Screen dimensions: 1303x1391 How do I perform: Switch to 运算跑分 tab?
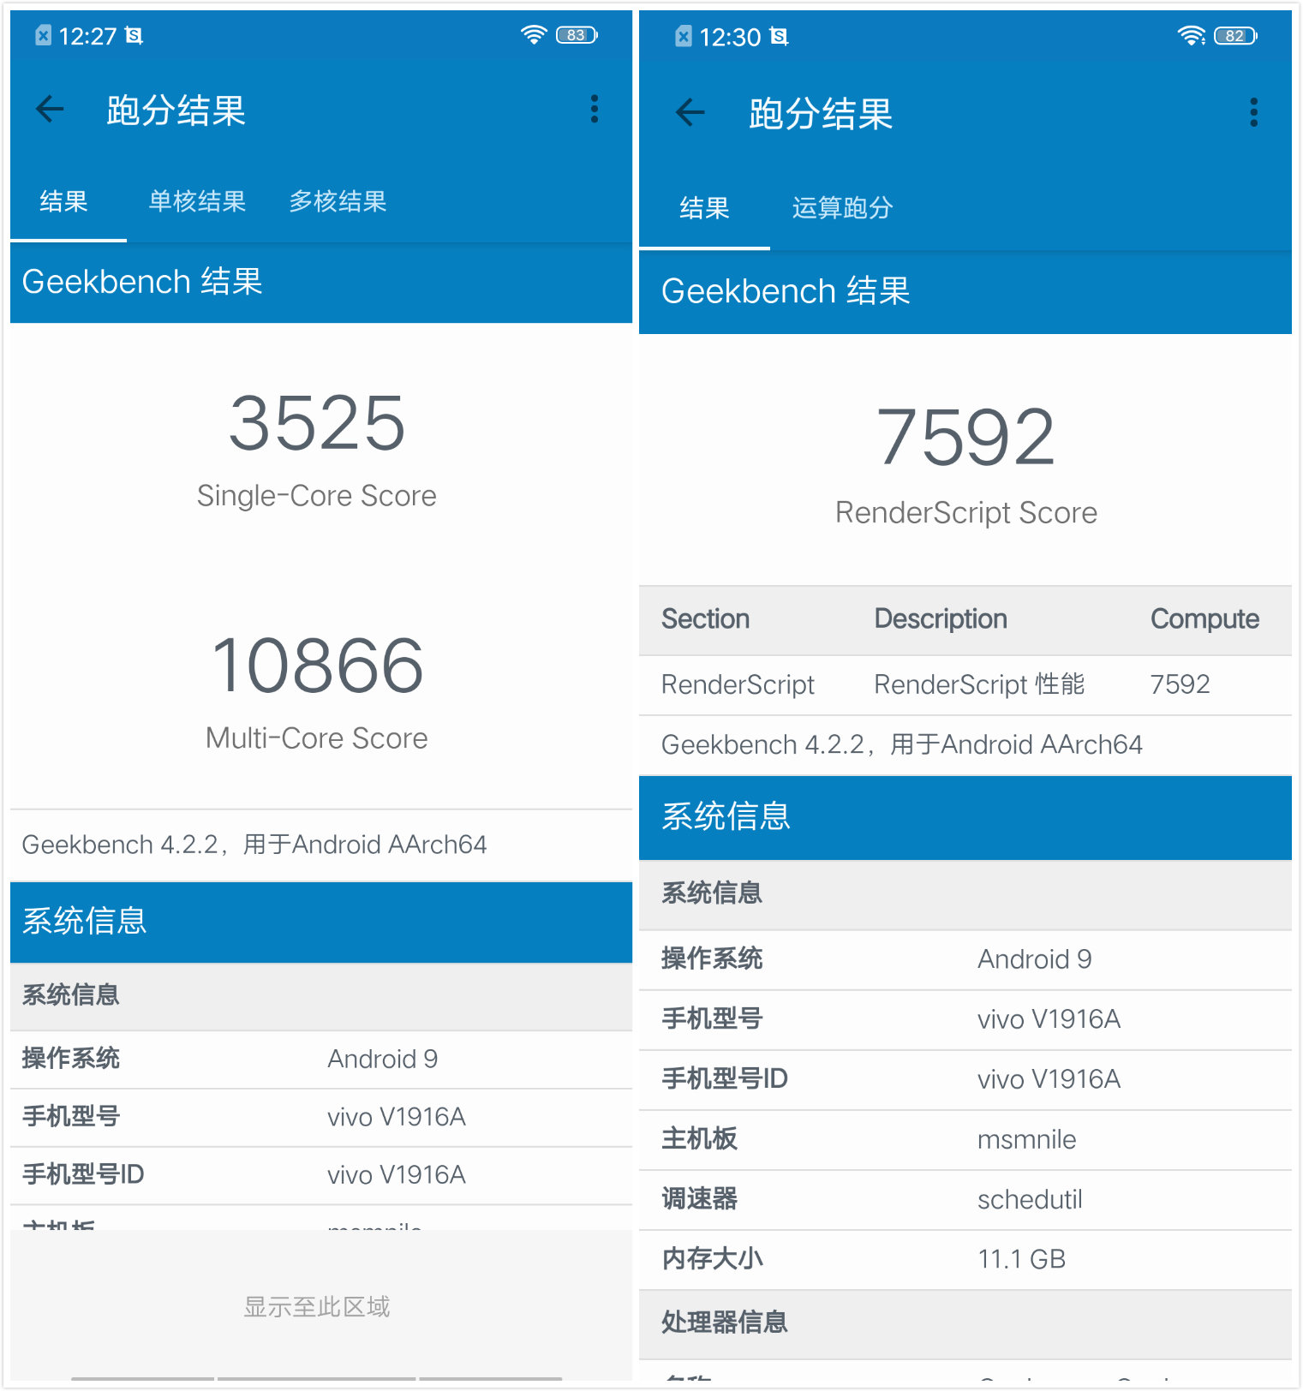pyautogui.click(x=842, y=207)
